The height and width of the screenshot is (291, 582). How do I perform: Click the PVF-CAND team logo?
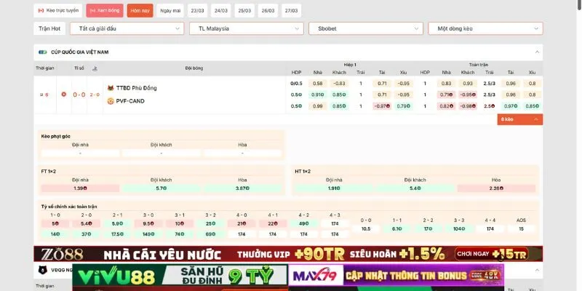[111, 101]
